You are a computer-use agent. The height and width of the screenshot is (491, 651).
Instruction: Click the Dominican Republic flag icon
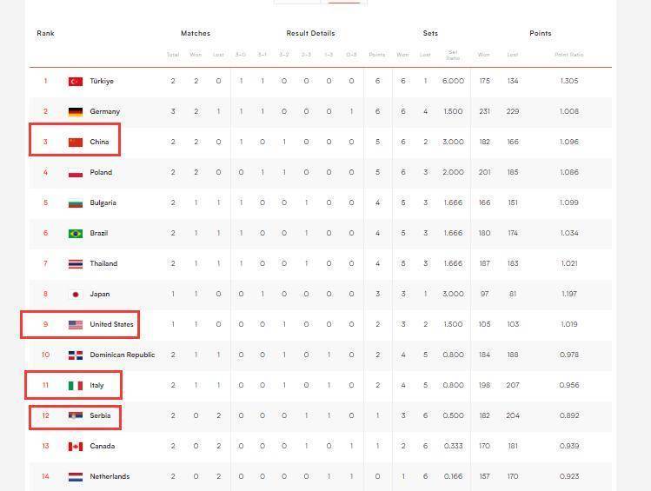(76, 355)
